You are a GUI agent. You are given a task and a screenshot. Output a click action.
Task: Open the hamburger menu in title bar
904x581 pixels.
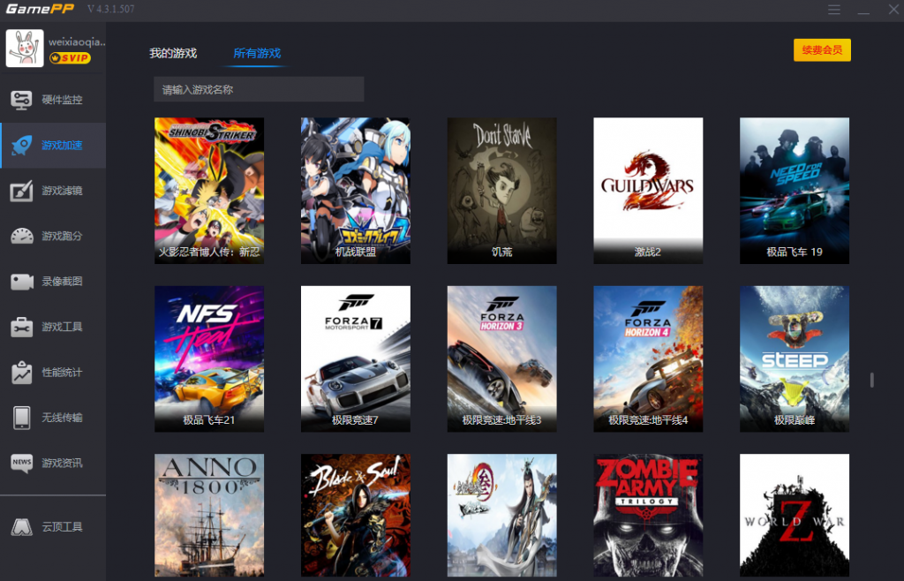[833, 10]
